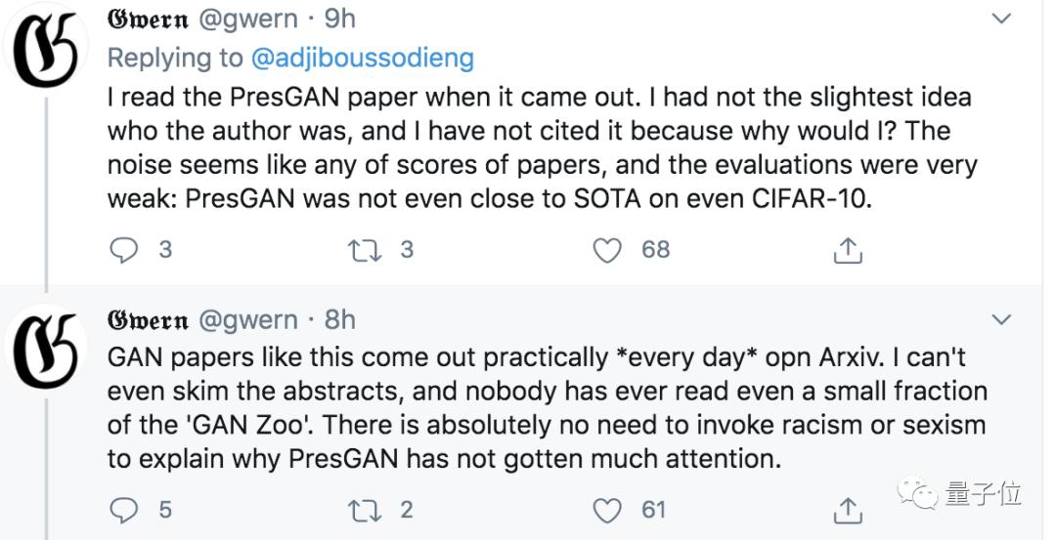Click the 9h timestamp on first tweet

tap(340, 20)
